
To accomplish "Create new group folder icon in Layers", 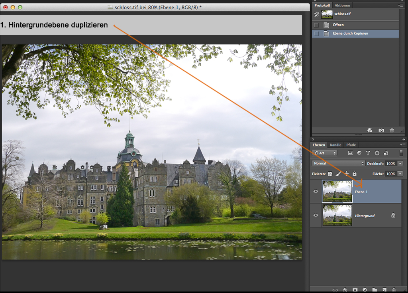I will tap(375, 289).
